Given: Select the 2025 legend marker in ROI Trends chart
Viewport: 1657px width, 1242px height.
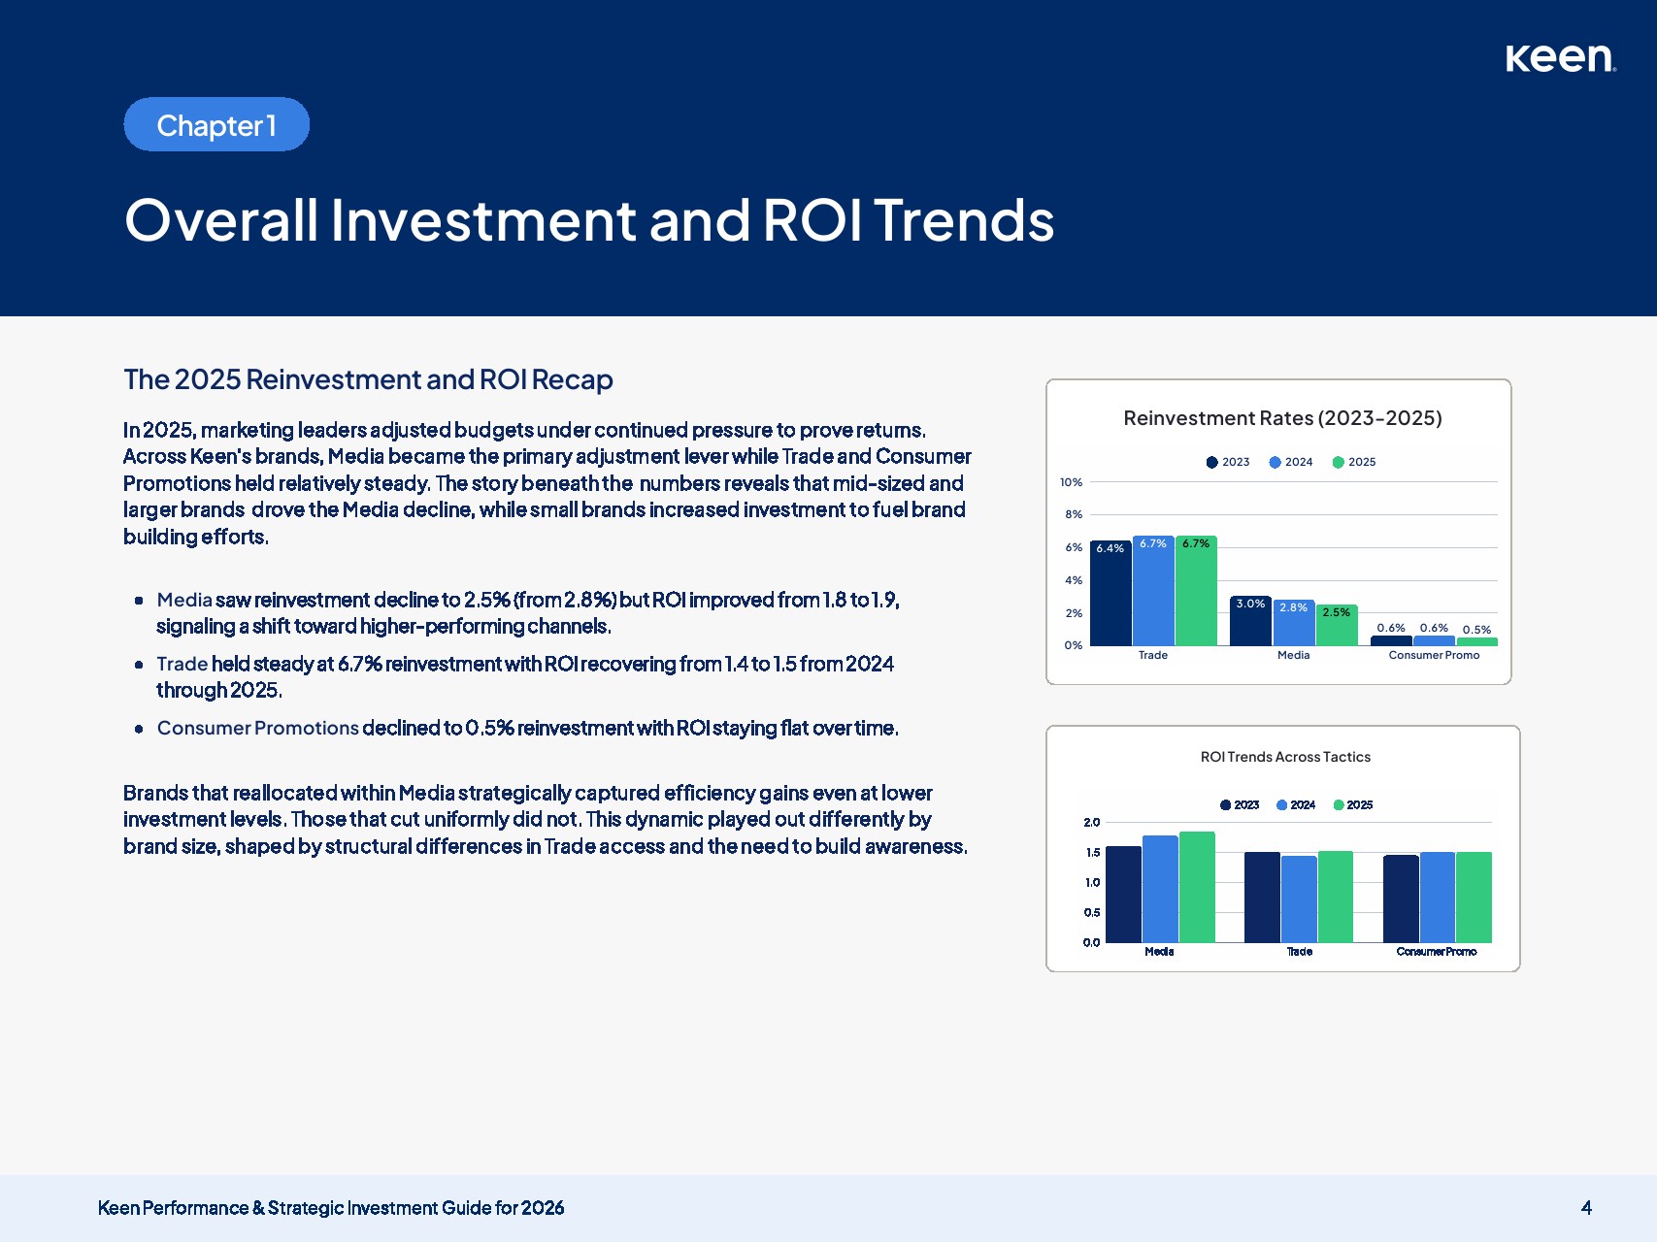Looking at the screenshot, I should click(x=1339, y=805).
